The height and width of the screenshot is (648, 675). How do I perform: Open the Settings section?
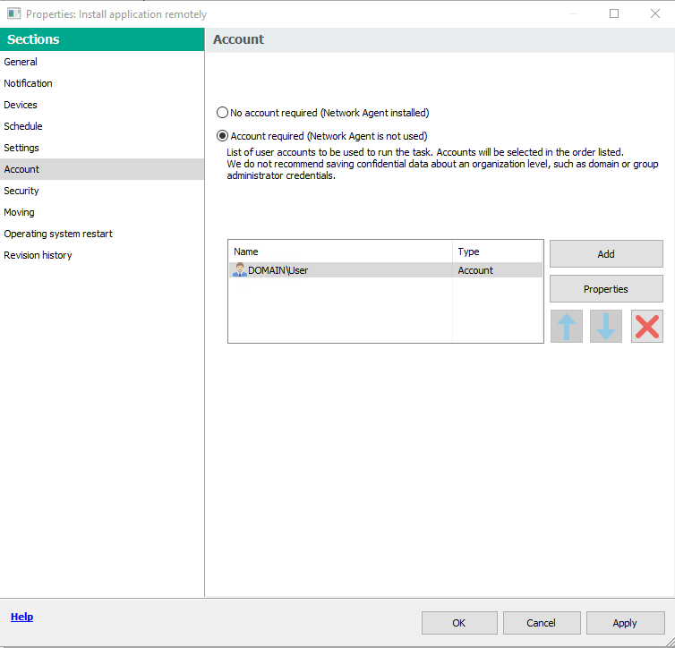(102, 148)
